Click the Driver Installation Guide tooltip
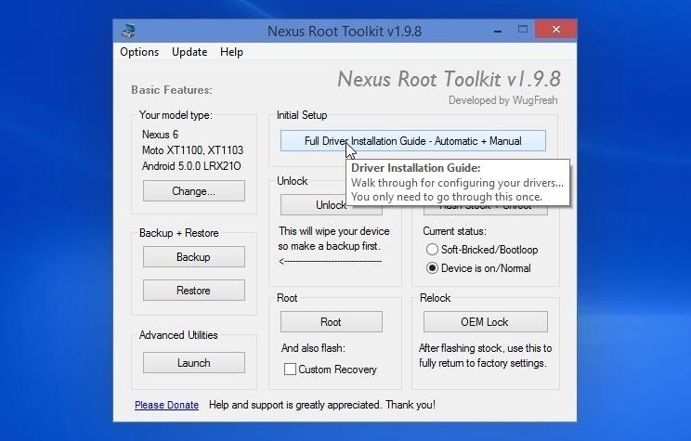 click(458, 182)
